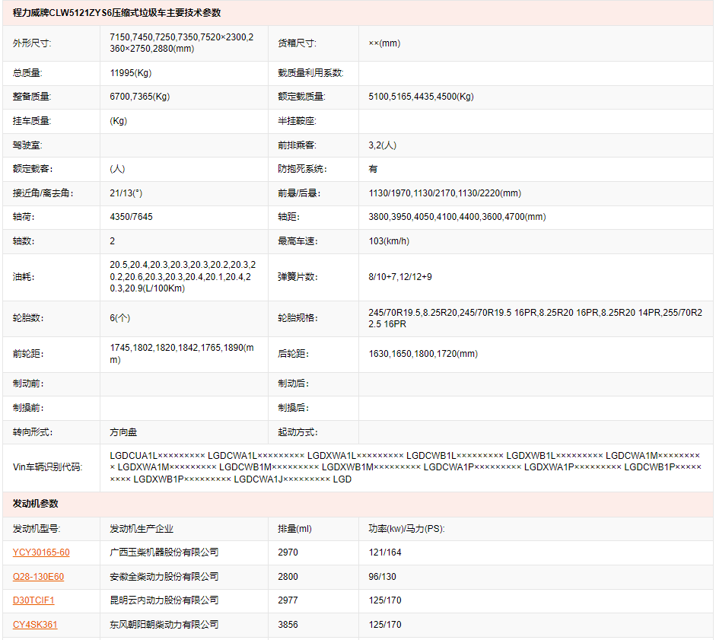Select the '驾驶室:' label
This screenshot has width=716, height=640.
[27, 145]
